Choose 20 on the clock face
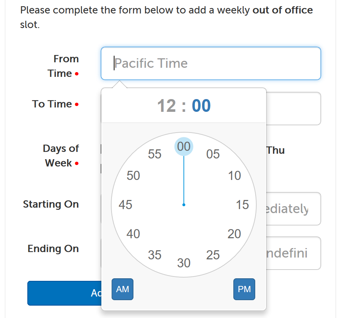This screenshot has height=318, width=342. 234,234
